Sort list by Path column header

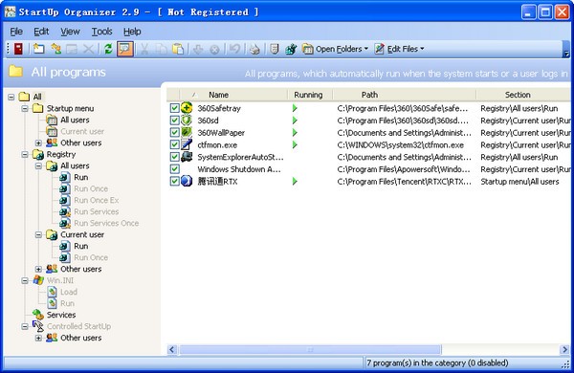coord(405,95)
